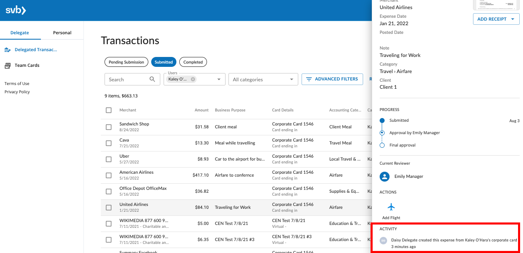Image resolution: width=523 pixels, height=253 pixels.
Task: Open the Terms of Use link
Action: [x=17, y=84]
